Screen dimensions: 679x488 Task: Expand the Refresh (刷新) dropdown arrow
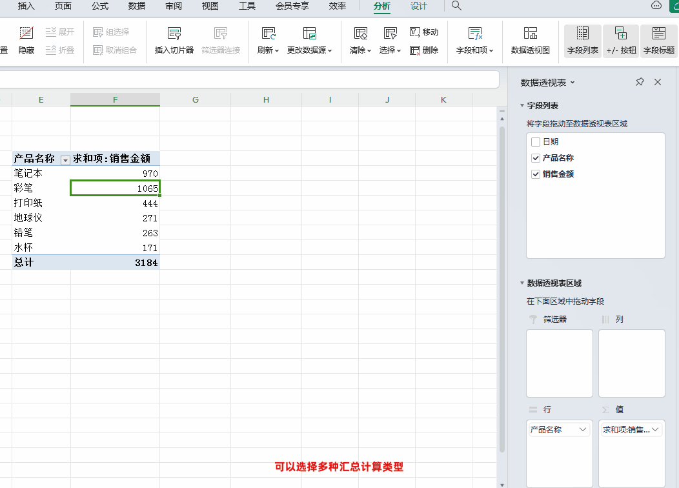pyautogui.click(x=277, y=50)
